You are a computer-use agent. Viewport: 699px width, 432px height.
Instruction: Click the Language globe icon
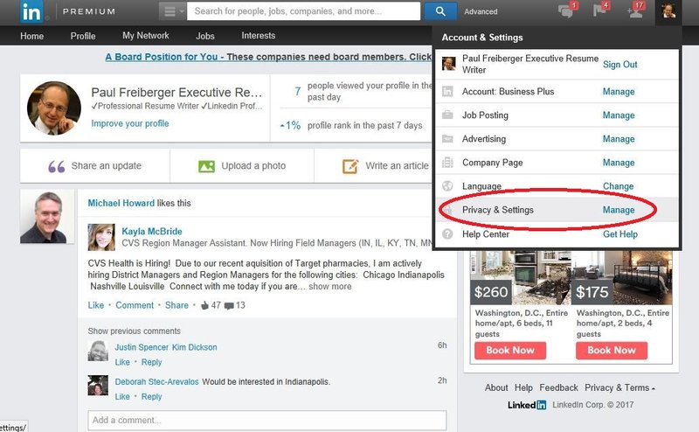[x=447, y=186]
